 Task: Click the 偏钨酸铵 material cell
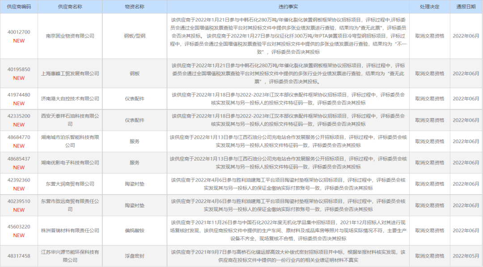(135, 231)
